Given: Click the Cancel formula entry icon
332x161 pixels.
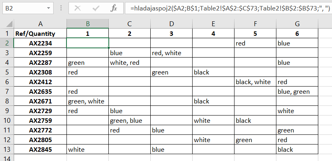Looking at the screenshot, I should [x=77, y=8].
